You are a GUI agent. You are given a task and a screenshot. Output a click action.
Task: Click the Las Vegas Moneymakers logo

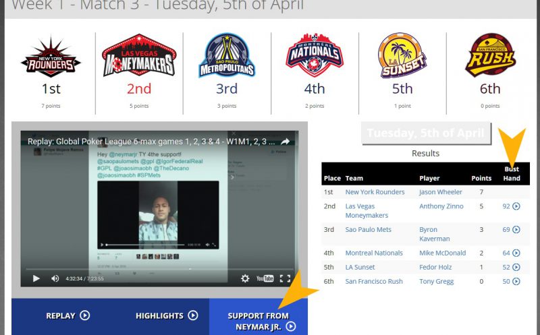pyautogui.click(x=139, y=55)
